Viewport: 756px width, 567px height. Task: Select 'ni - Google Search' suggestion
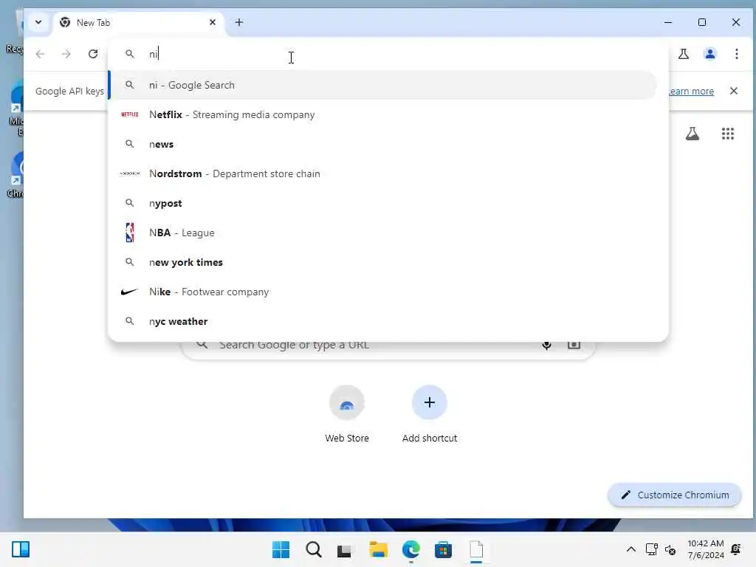point(383,86)
